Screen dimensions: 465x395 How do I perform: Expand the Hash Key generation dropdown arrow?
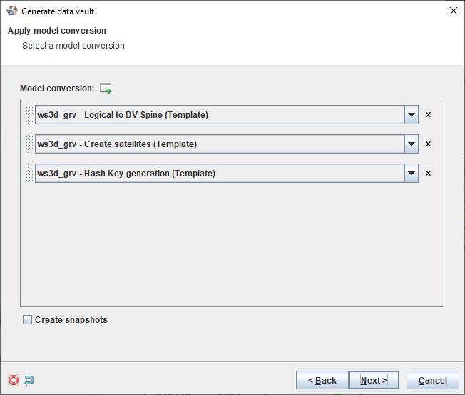412,173
